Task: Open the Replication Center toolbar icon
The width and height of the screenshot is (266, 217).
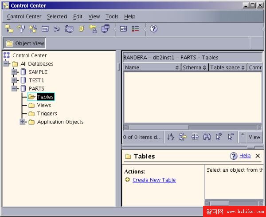Action: [21, 28]
